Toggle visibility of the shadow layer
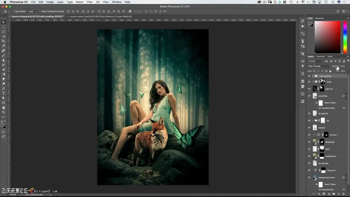 pos(309,128)
